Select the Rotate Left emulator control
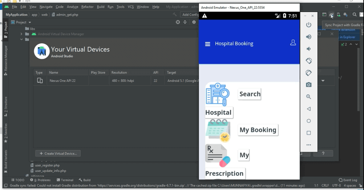Image resolution: width=364 pixels, height=190 pixels. (x=309, y=61)
